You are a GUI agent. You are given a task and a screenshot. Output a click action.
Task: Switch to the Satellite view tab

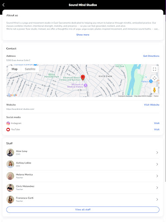point(30,69)
